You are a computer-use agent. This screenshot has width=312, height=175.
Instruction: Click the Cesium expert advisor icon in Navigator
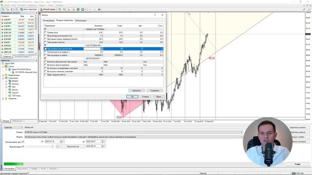click(10, 93)
